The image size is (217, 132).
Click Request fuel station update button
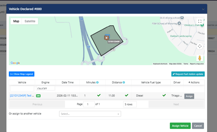tap(188, 74)
